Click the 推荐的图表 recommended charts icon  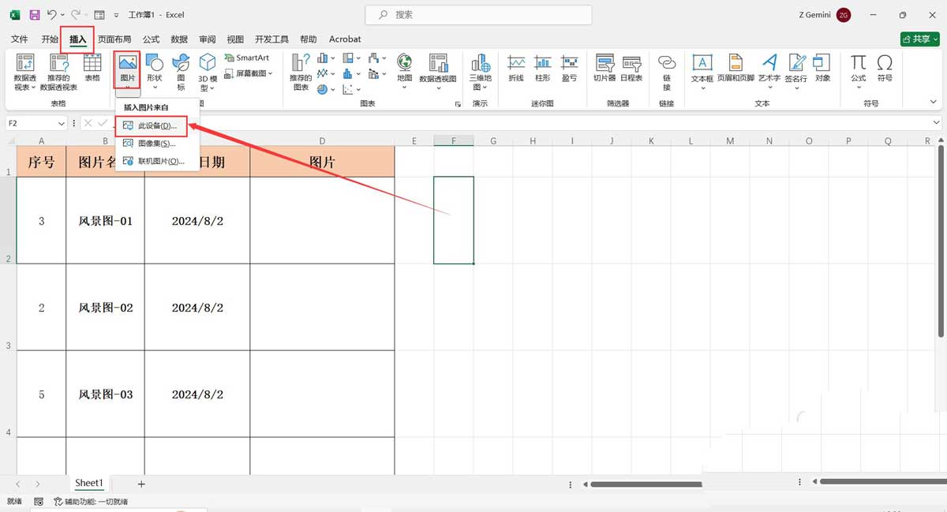click(301, 63)
